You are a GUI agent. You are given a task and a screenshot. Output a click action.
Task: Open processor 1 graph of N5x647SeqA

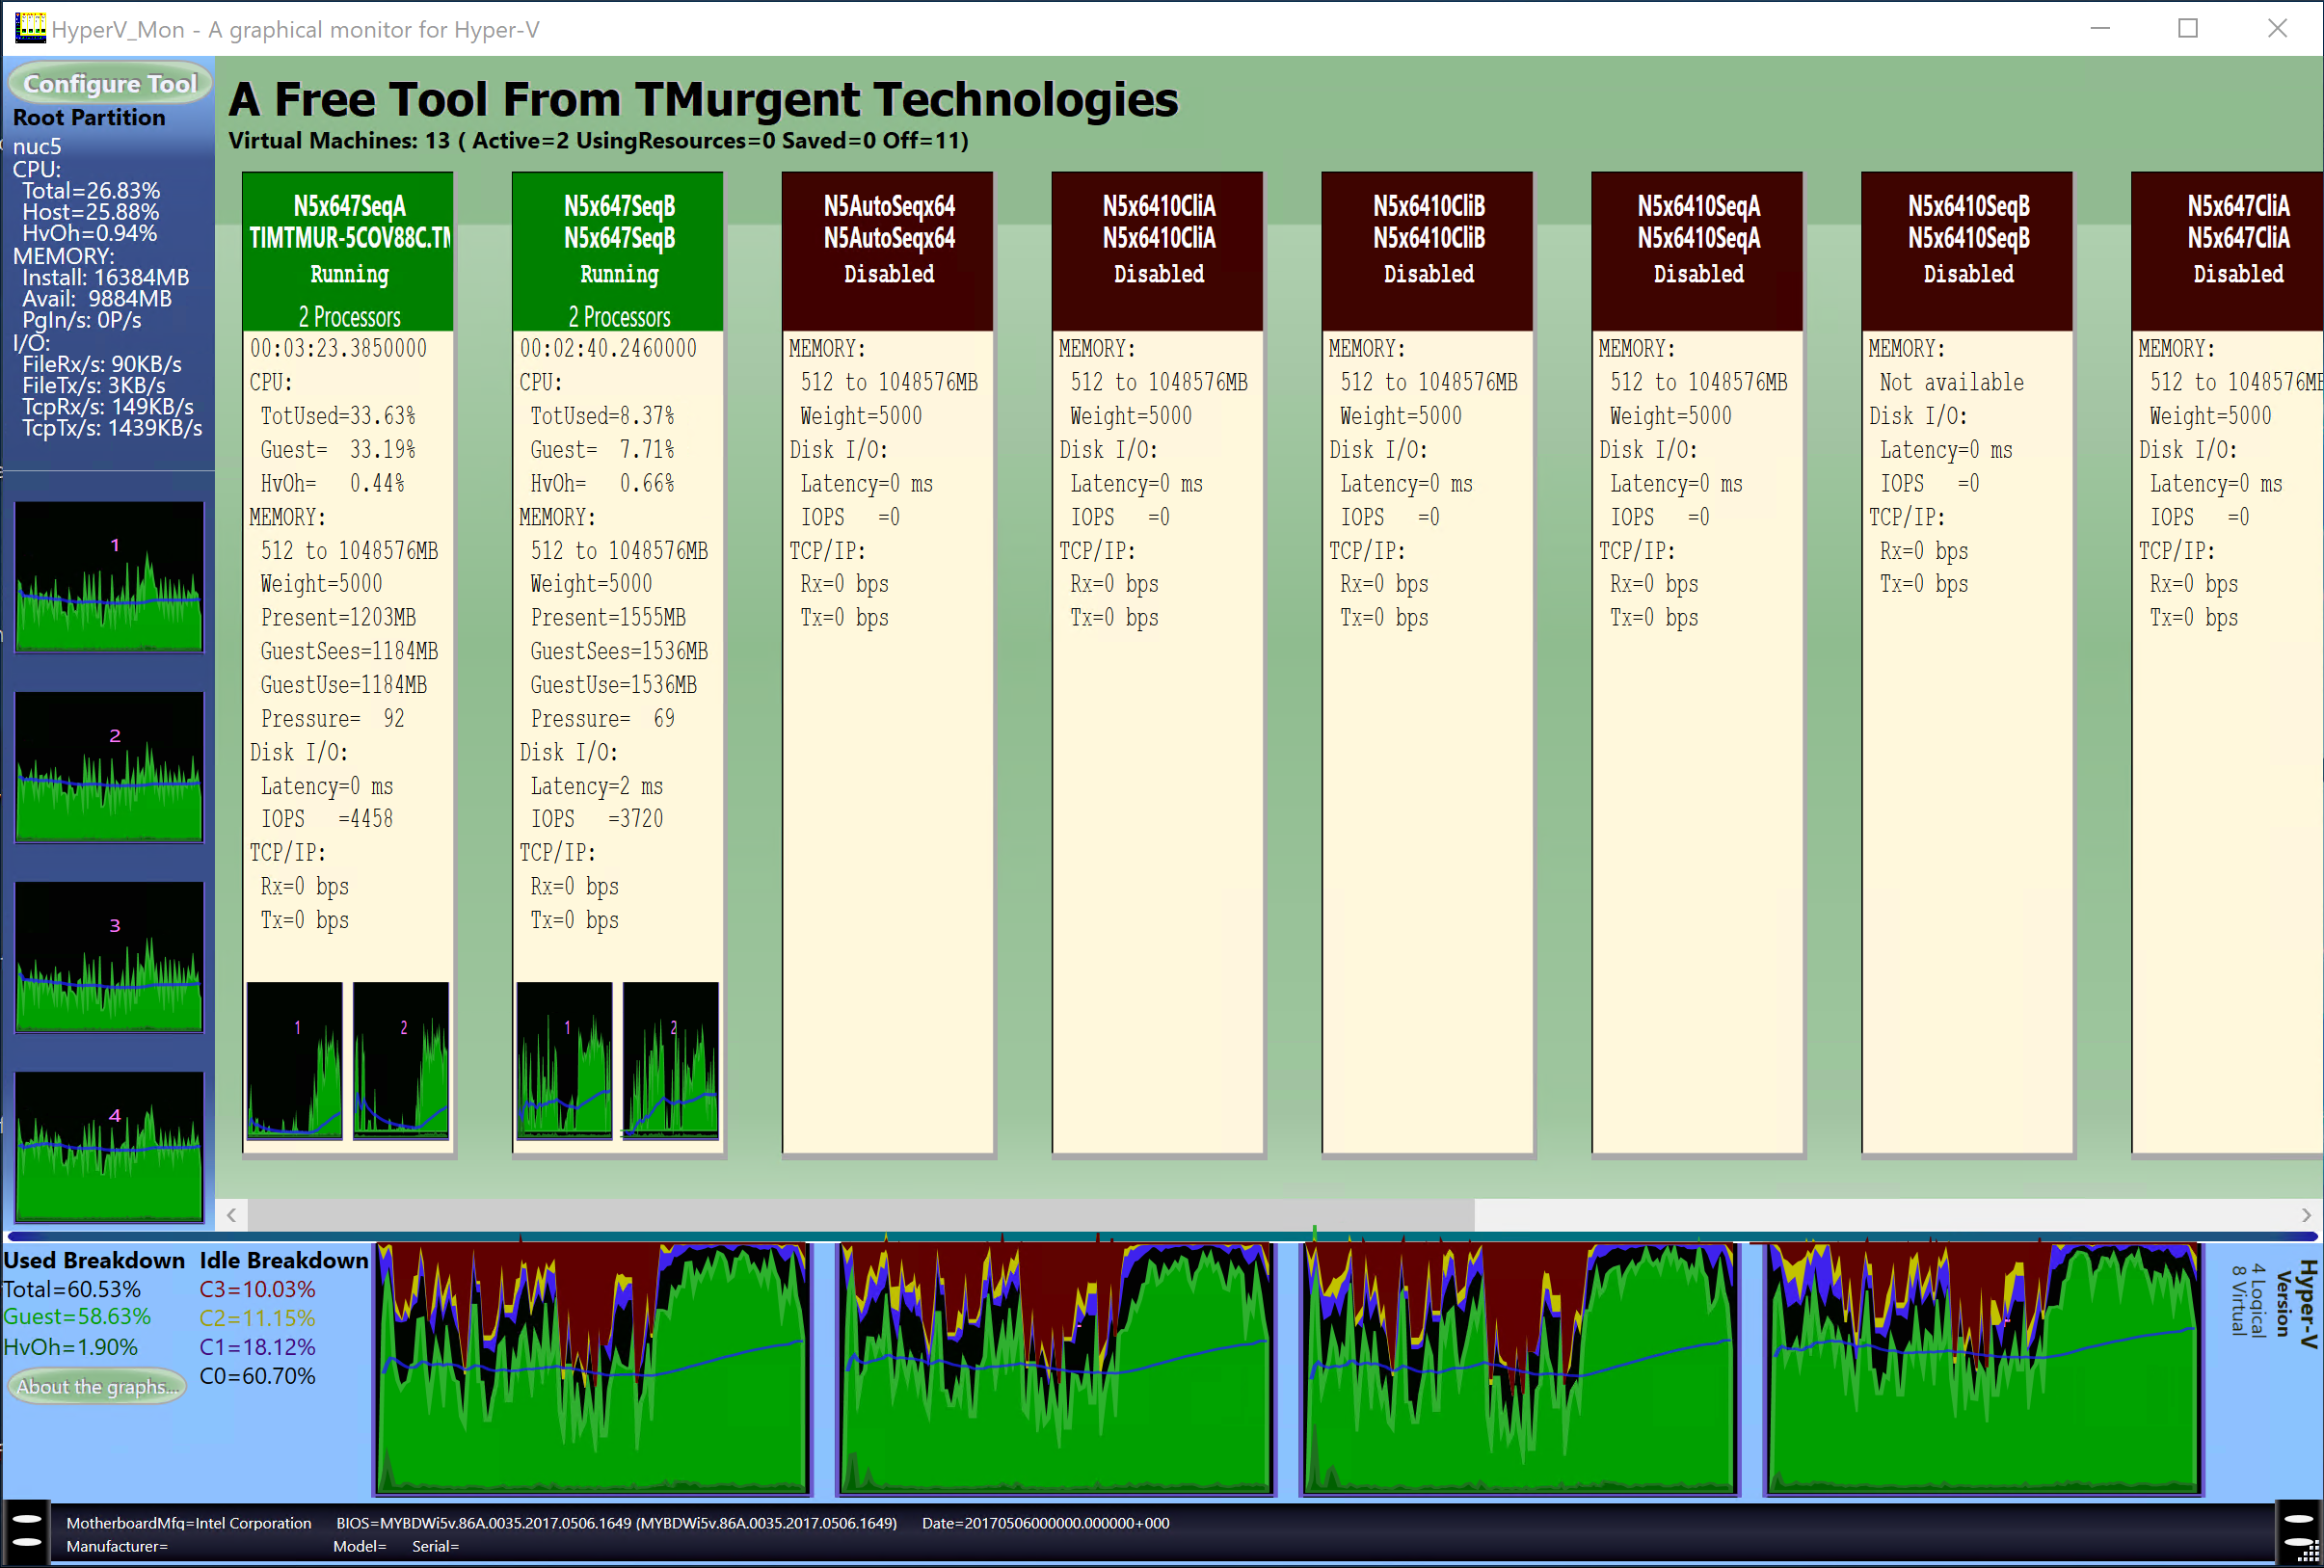click(x=295, y=1060)
